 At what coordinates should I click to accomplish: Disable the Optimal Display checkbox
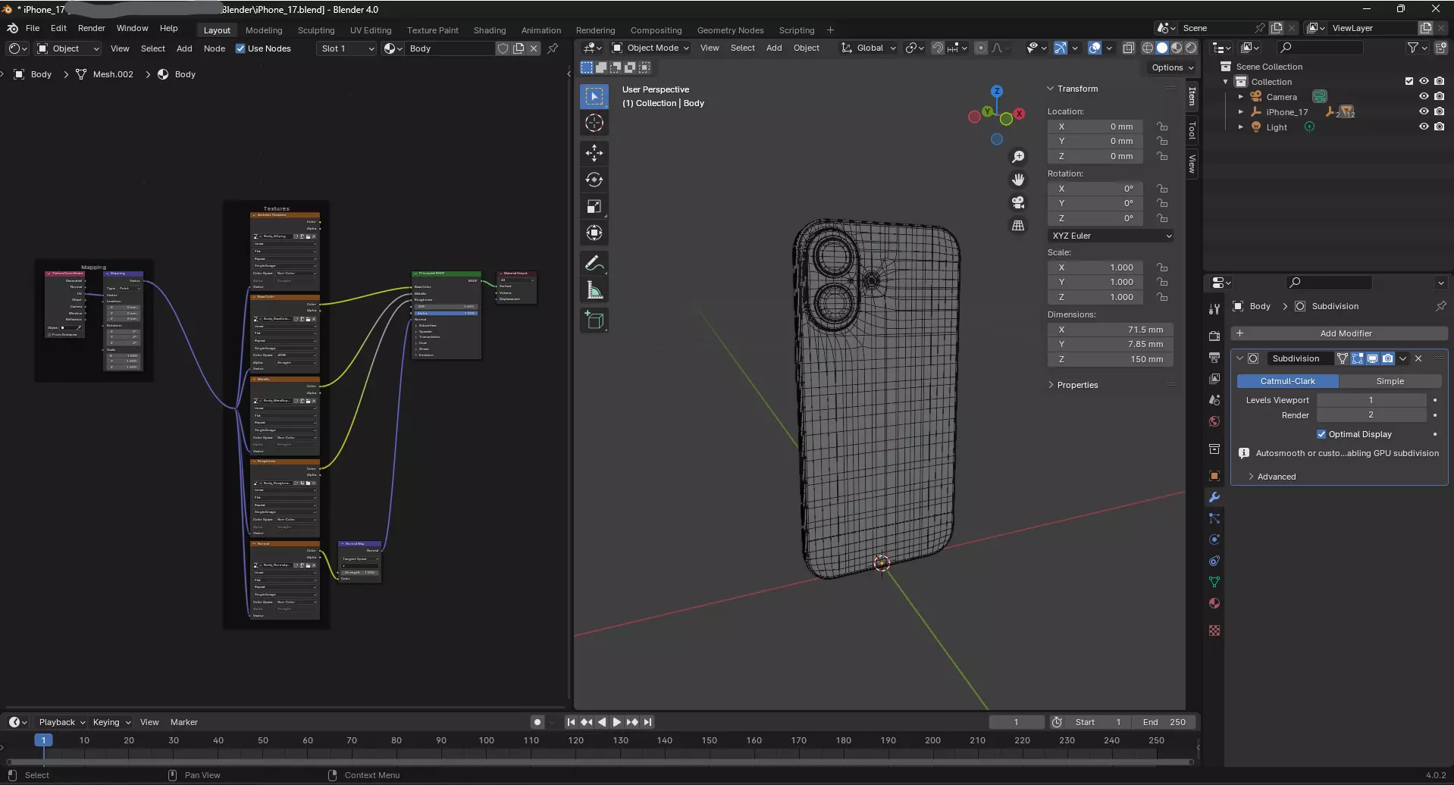pyautogui.click(x=1321, y=434)
